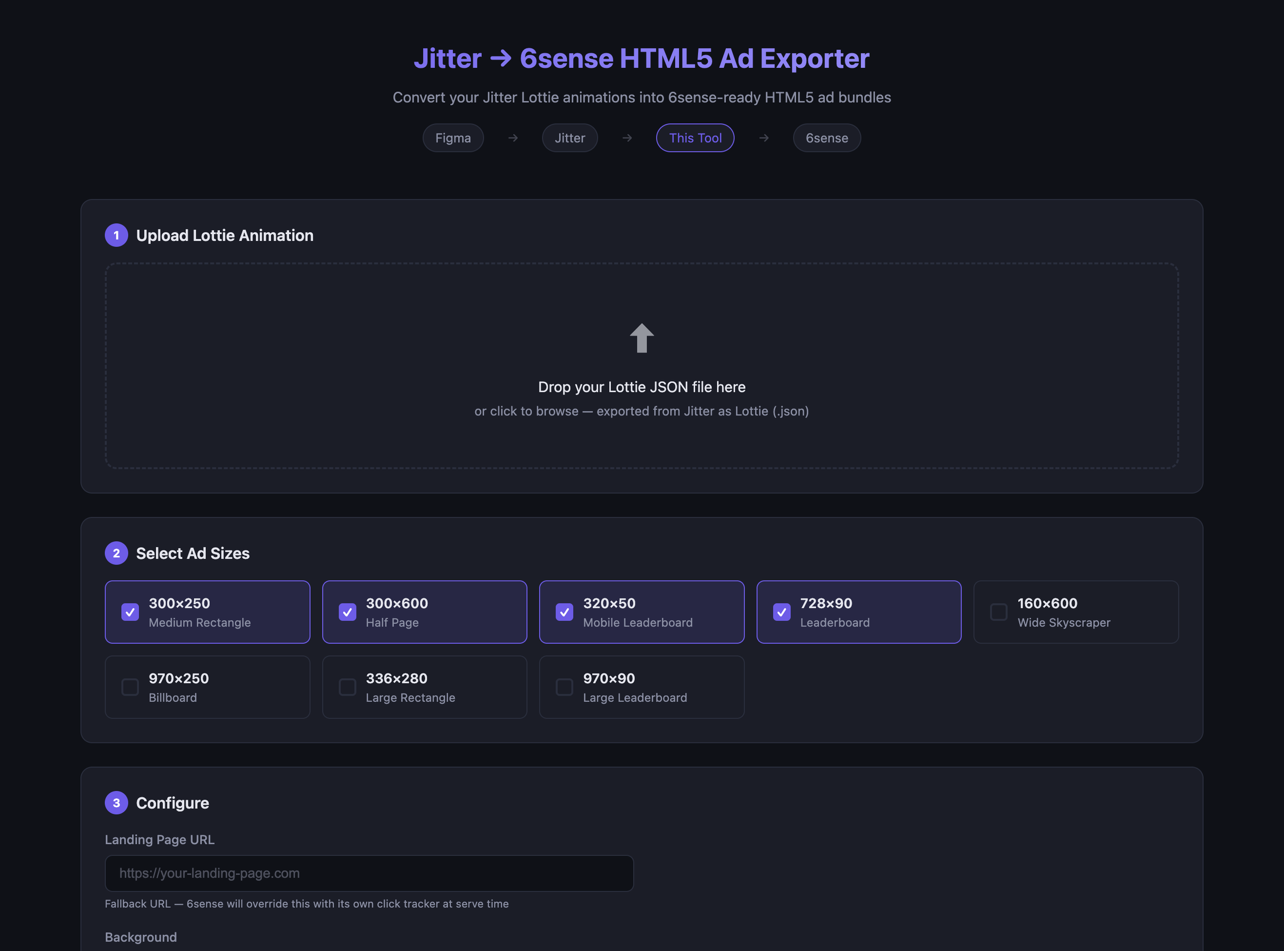Focus the Landing Page URL input field
1284x951 pixels.
(x=369, y=873)
